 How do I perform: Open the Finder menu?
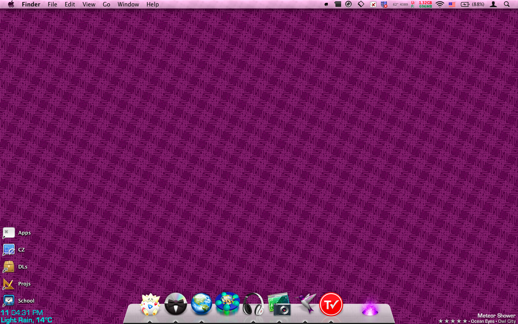[x=31, y=4]
